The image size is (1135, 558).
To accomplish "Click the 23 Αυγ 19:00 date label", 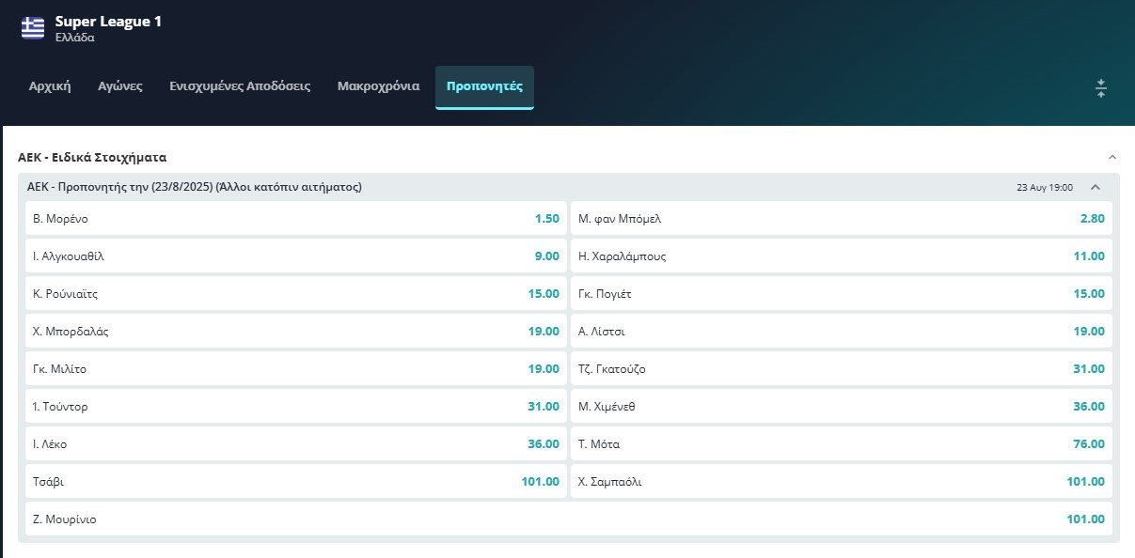I will pyautogui.click(x=1045, y=187).
